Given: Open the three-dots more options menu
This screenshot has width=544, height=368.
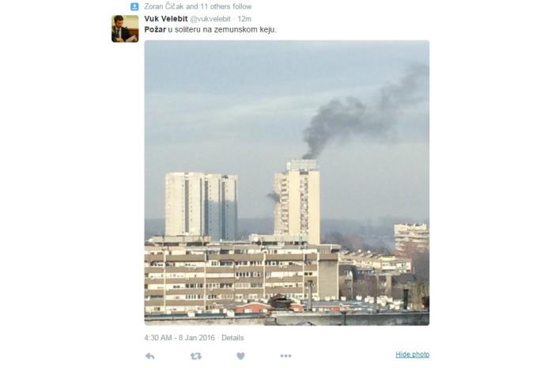Looking at the screenshot, I should (x=286, y=356).
